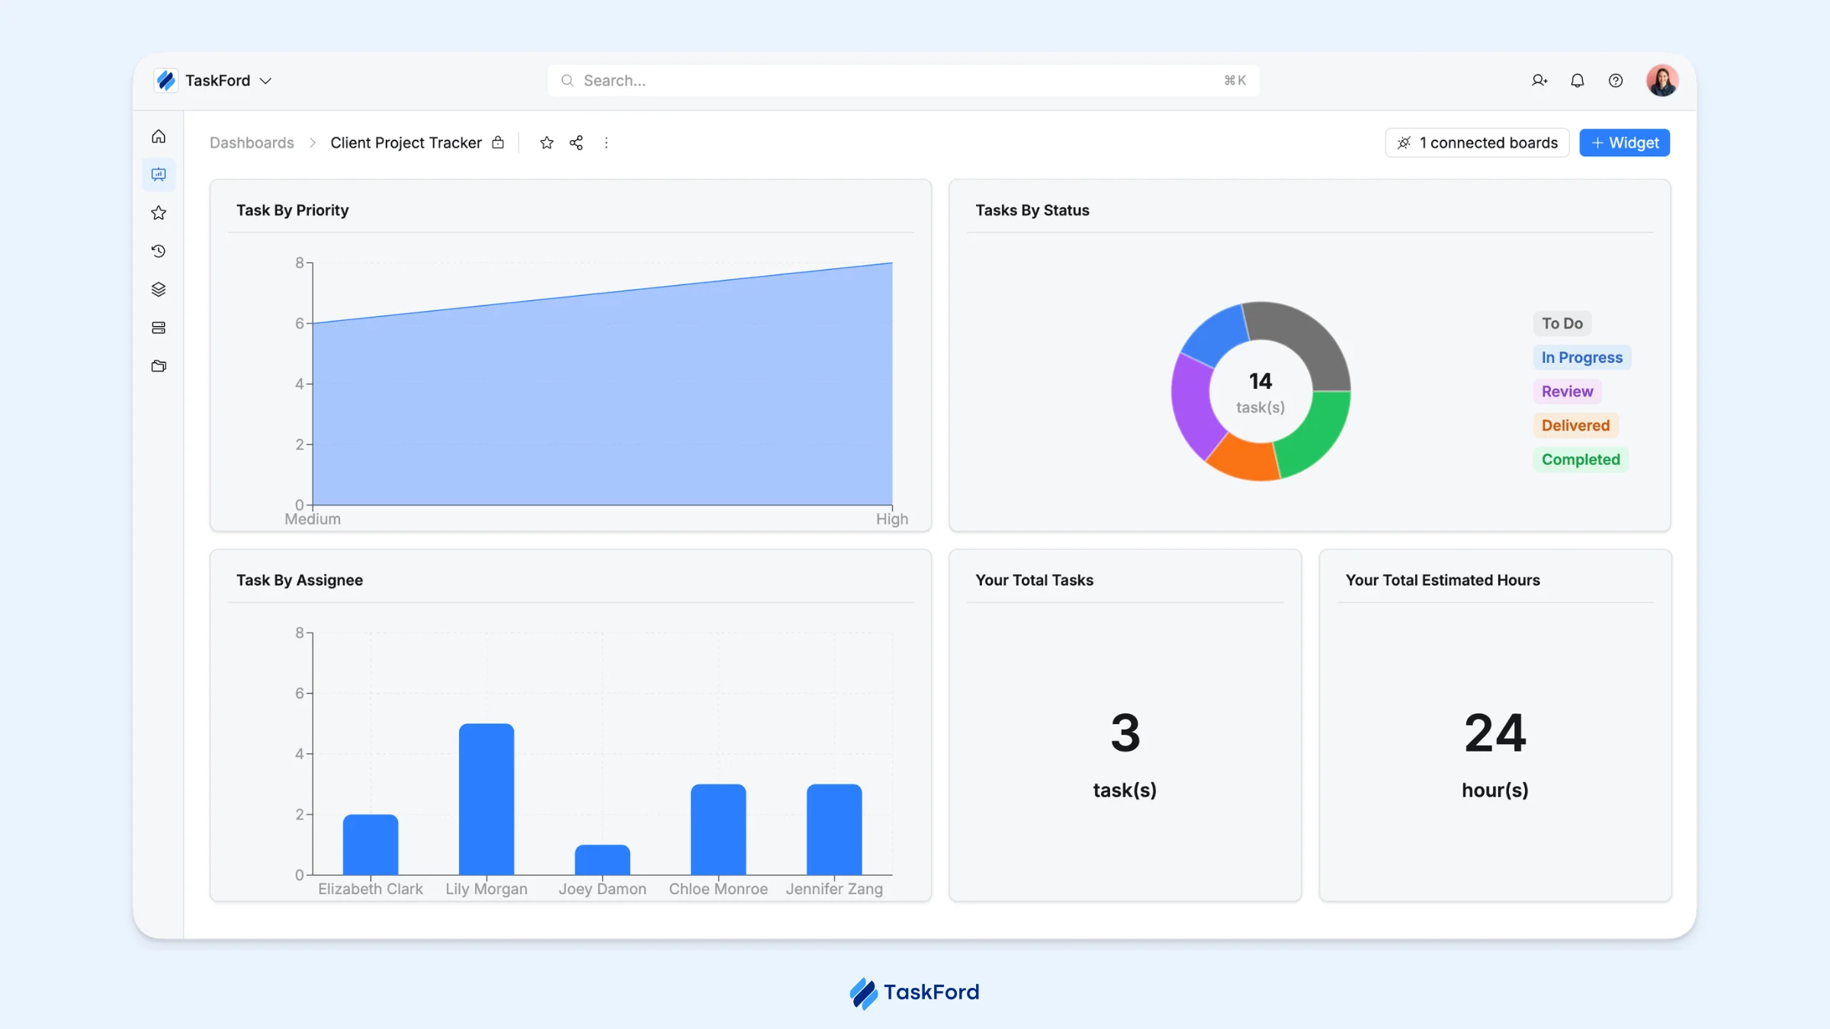Click the invite user icon
The image size is (1830, 1029).
[1539, 80]
